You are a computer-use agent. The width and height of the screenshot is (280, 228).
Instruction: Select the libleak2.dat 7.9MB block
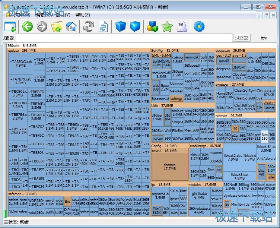tap(233, 157)
